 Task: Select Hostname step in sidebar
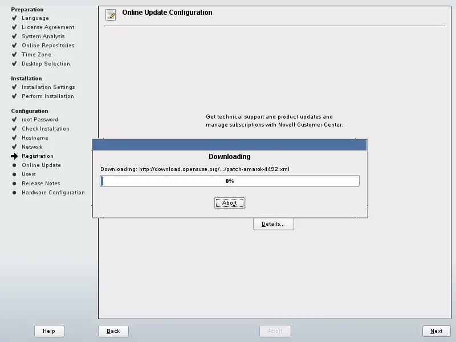click(x=35, y=138)
